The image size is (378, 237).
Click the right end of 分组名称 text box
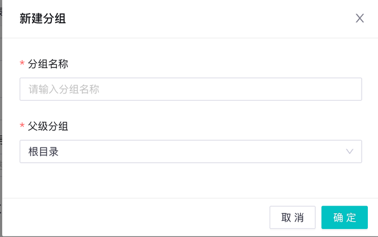[x=350, y=89]
